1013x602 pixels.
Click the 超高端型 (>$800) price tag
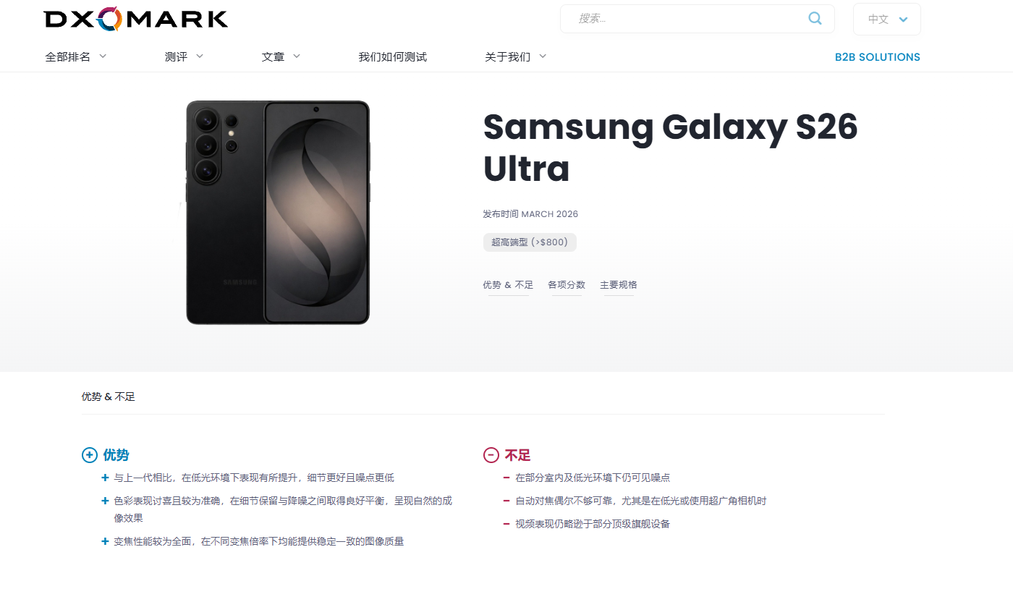(x=530, y=242)
